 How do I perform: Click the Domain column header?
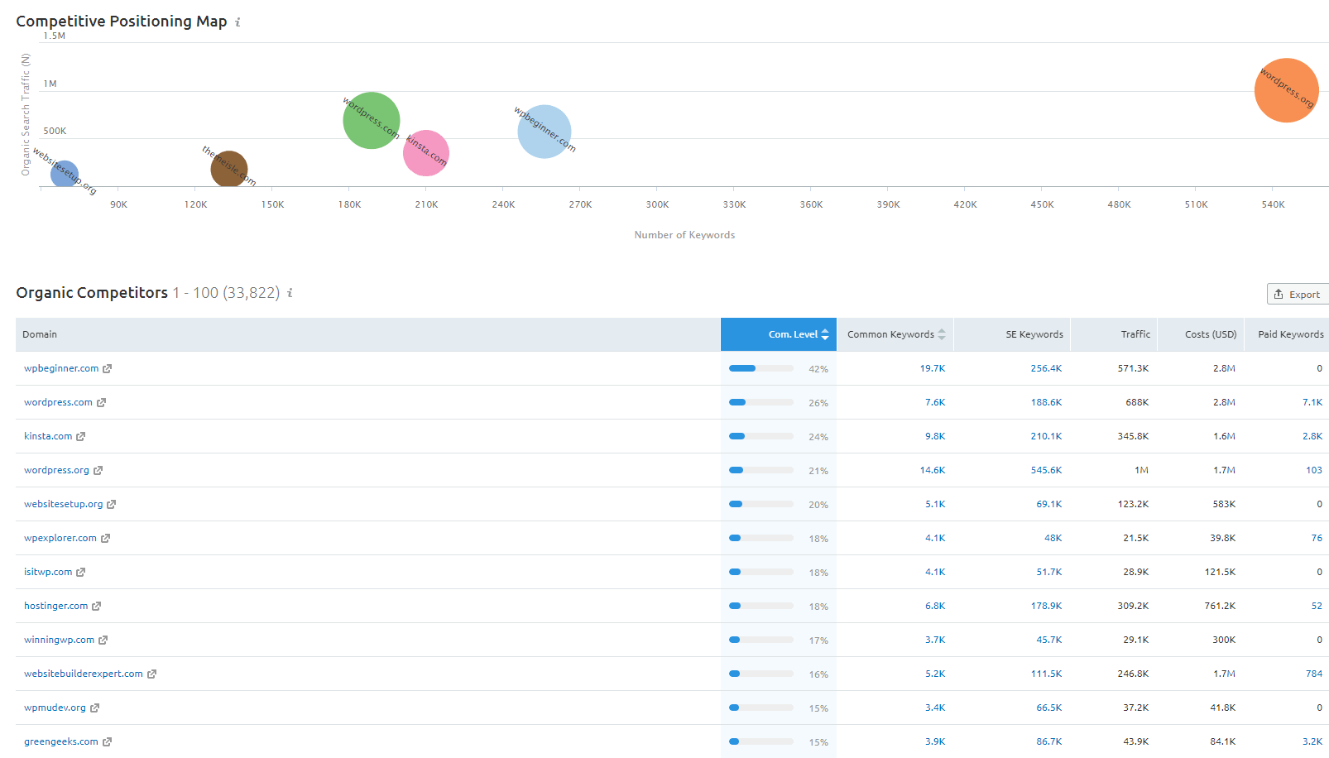pos(368,334)
